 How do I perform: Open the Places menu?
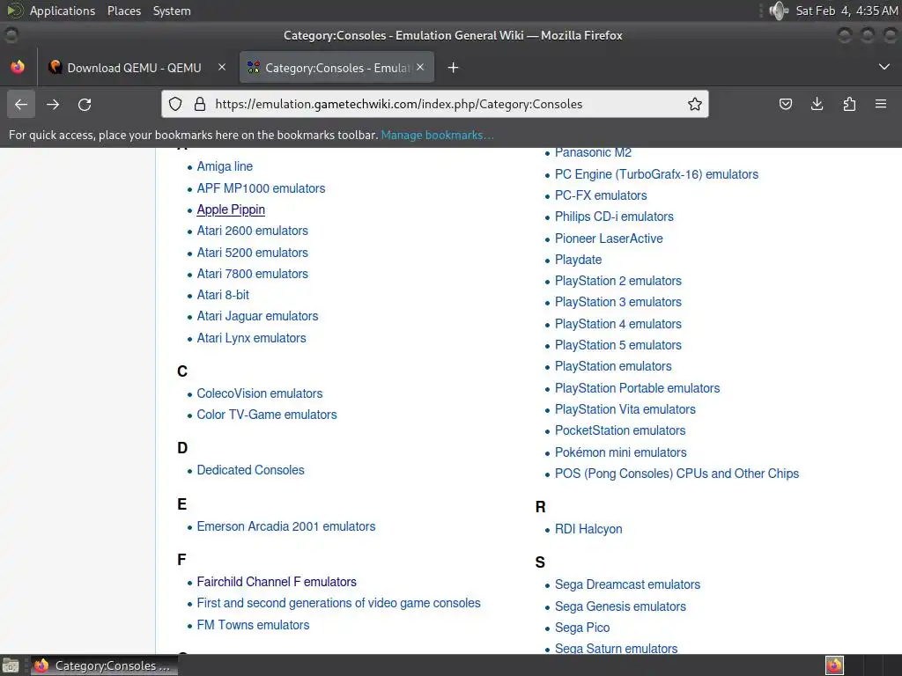point(124,11)
